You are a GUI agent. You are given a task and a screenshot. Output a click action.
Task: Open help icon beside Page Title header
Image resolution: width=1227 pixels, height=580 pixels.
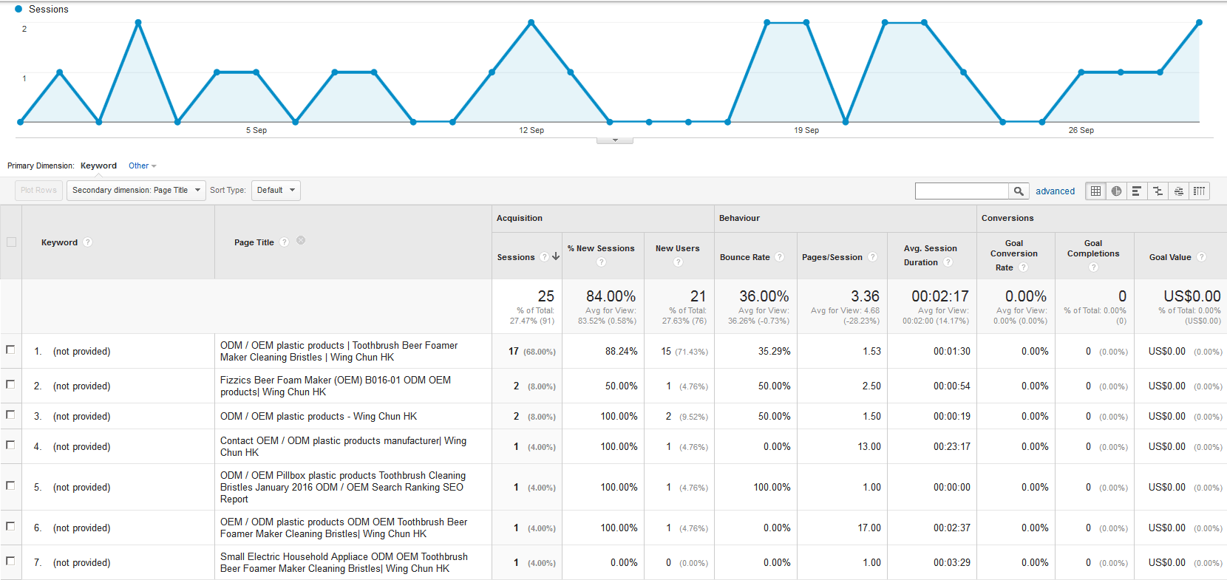click(x=284, y=242)
